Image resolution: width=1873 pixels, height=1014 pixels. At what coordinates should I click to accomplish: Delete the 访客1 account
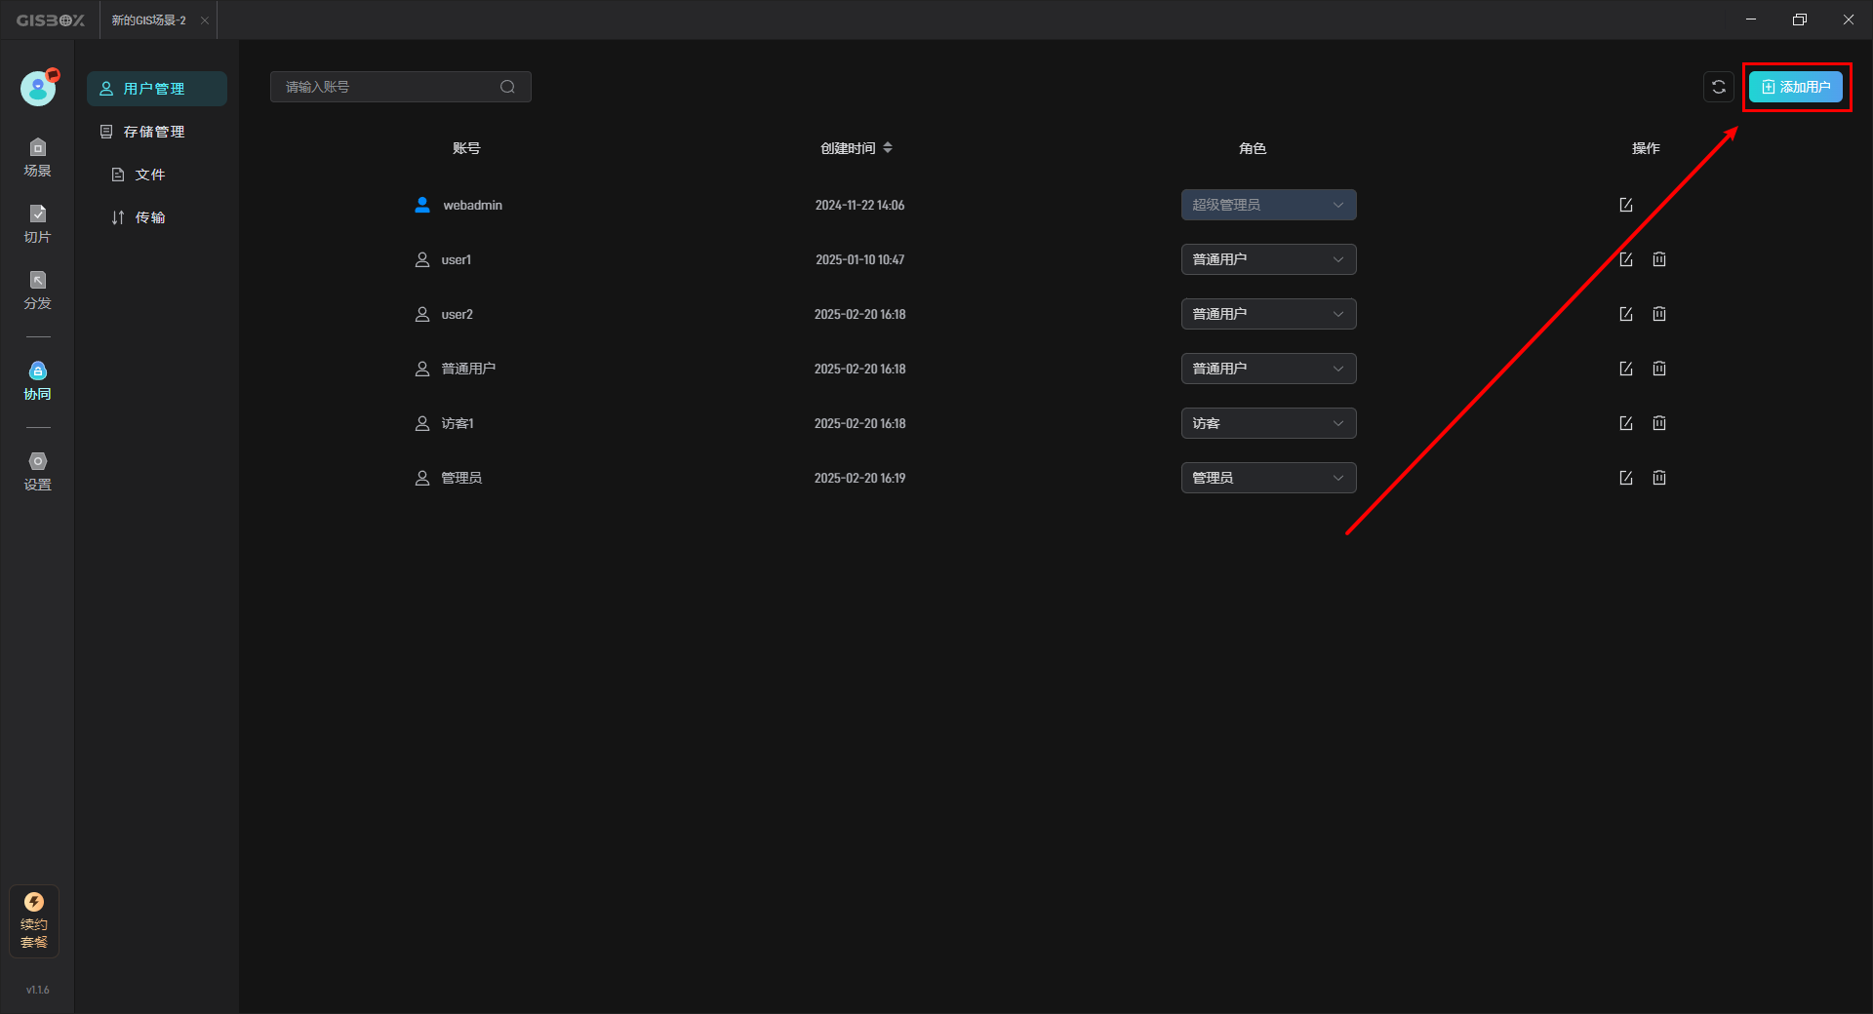coord(1659,423)
